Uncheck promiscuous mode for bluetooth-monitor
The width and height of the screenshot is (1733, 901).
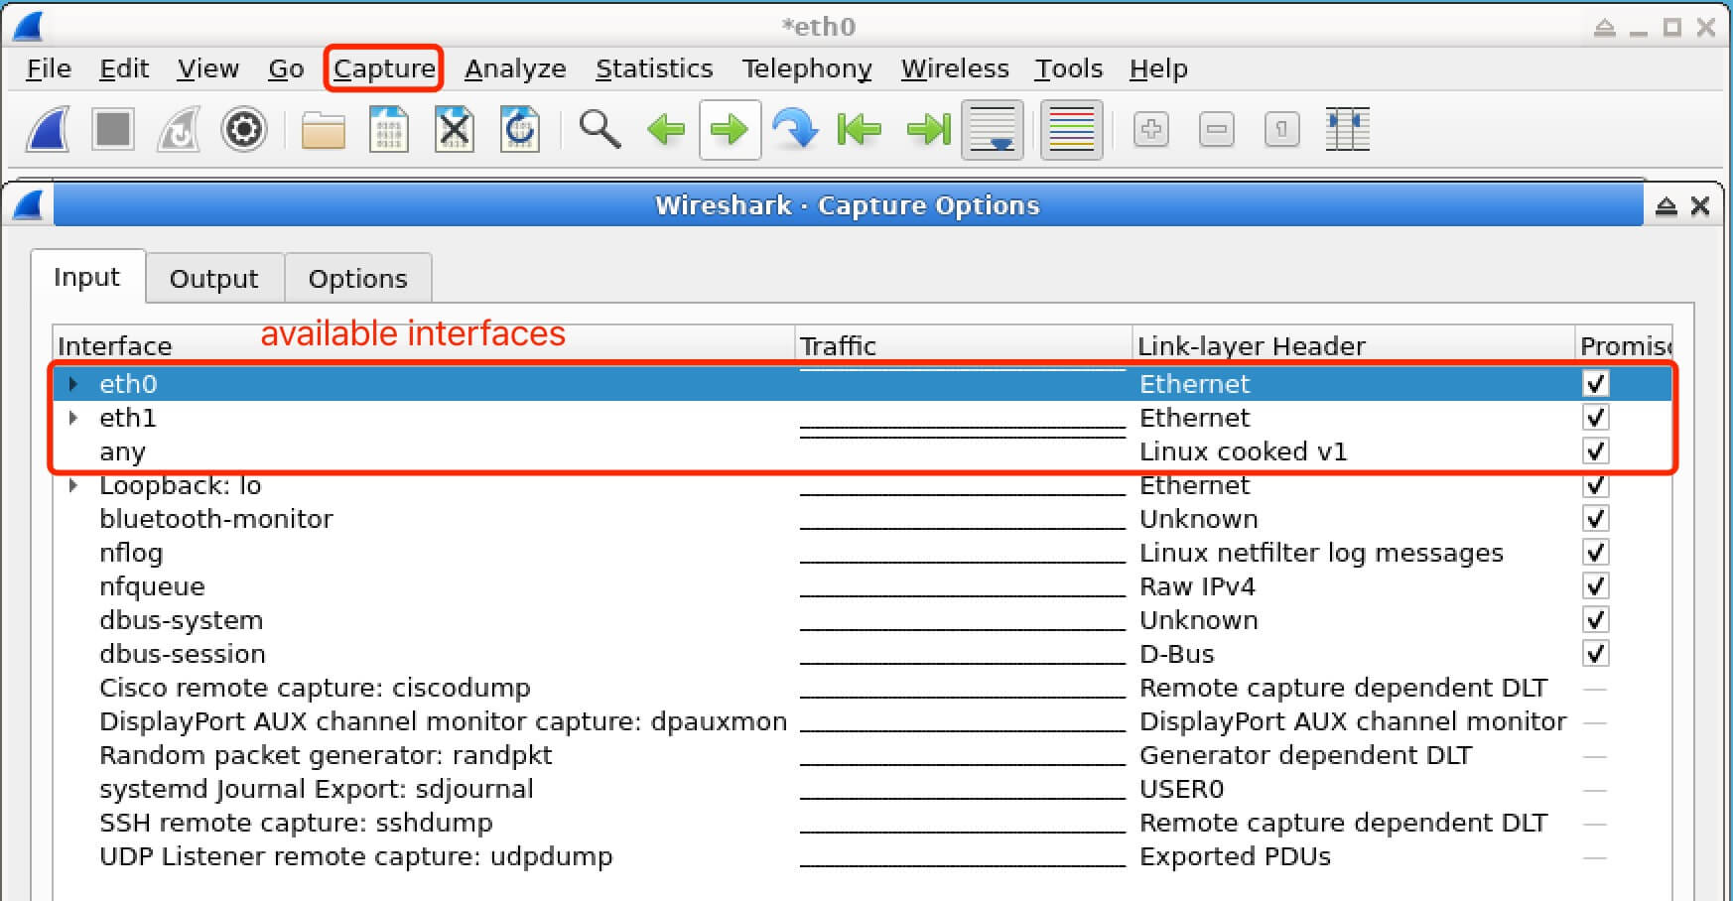[1595, 518]
